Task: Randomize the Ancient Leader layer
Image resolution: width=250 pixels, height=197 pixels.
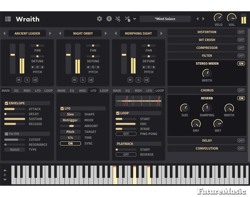Action: [35, 80]
